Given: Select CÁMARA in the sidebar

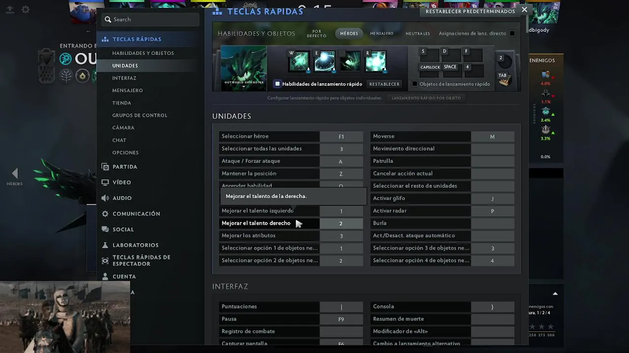Looking at the screenshot, I should click(x=123, y=127).
